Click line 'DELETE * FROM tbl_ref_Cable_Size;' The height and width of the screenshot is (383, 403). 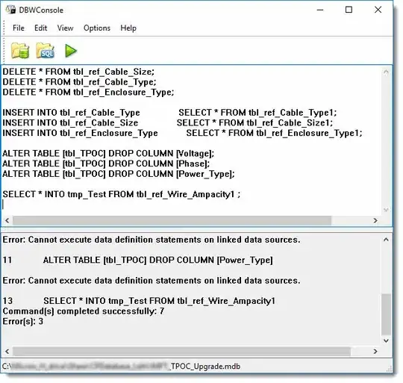[78, 72]
